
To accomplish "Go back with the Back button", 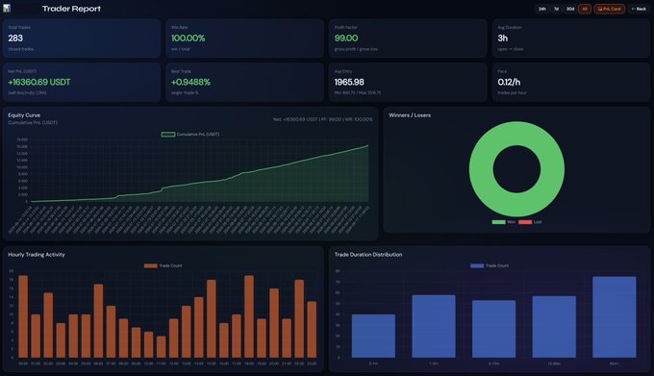I will click(639, 9).
